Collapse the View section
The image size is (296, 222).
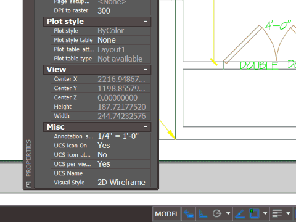point(146,70)
